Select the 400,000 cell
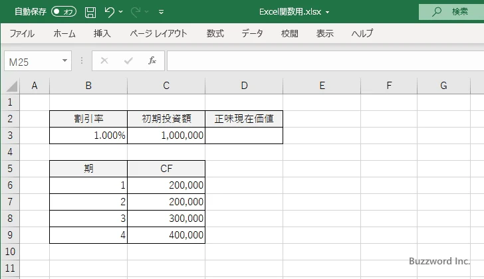 point(166,235)
